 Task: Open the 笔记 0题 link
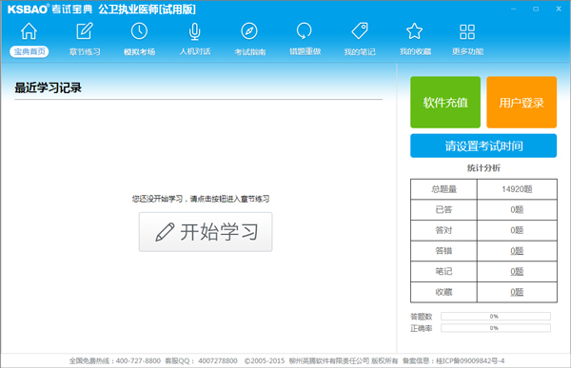(517, 271)
